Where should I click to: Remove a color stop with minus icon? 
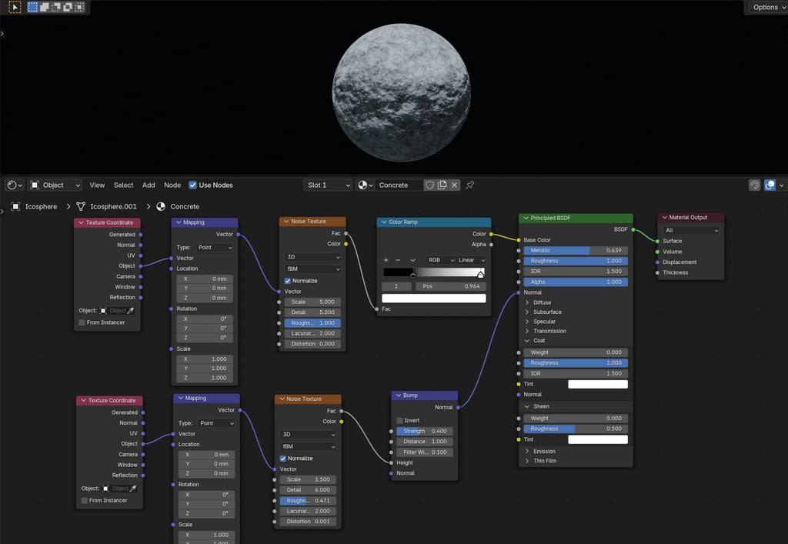pyautogui.click(x=398, y=260)
